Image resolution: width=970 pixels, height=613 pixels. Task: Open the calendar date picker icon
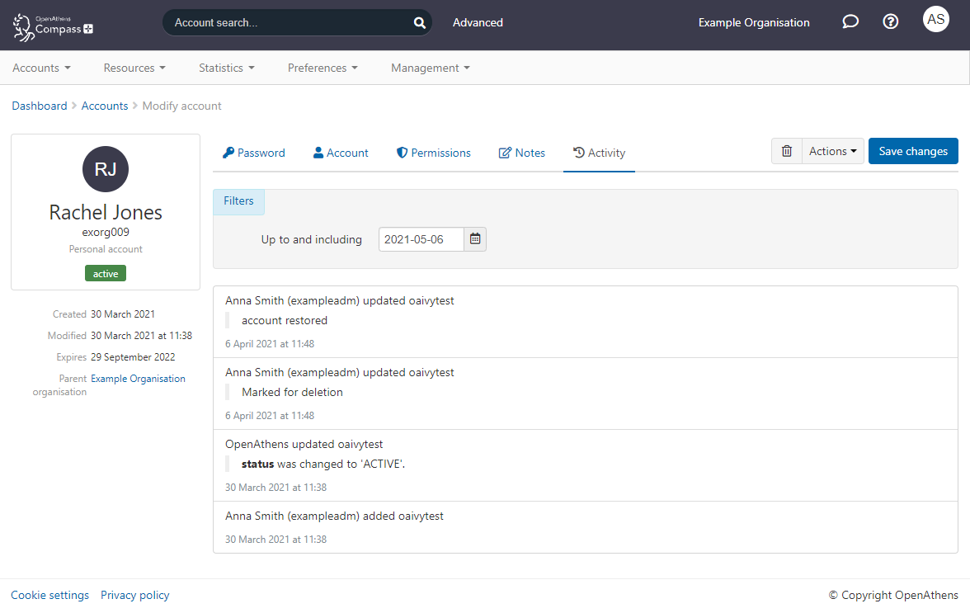click(475, 238)
